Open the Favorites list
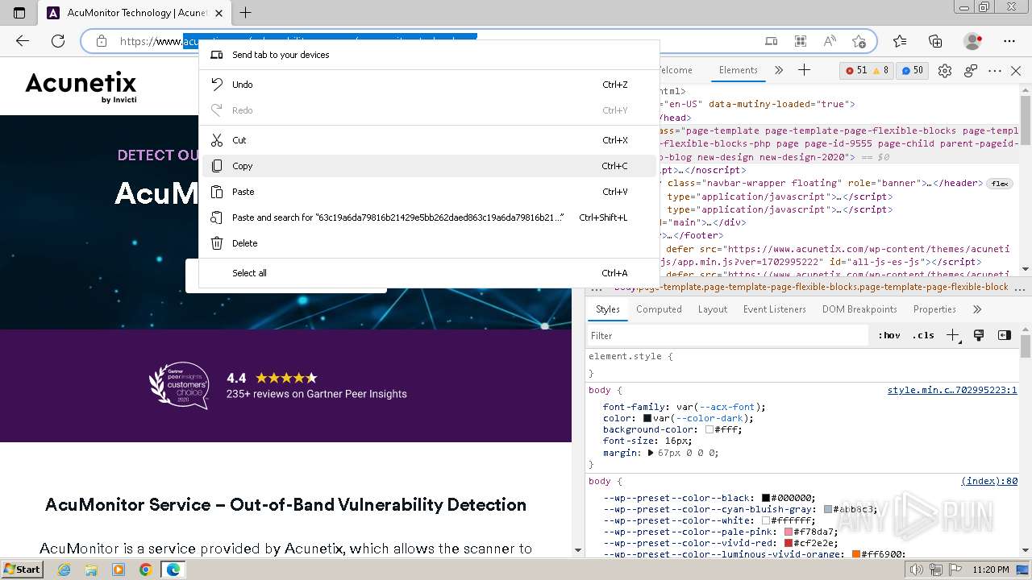Viewport: 1032px width, 580px height. [x=900, y=41]
